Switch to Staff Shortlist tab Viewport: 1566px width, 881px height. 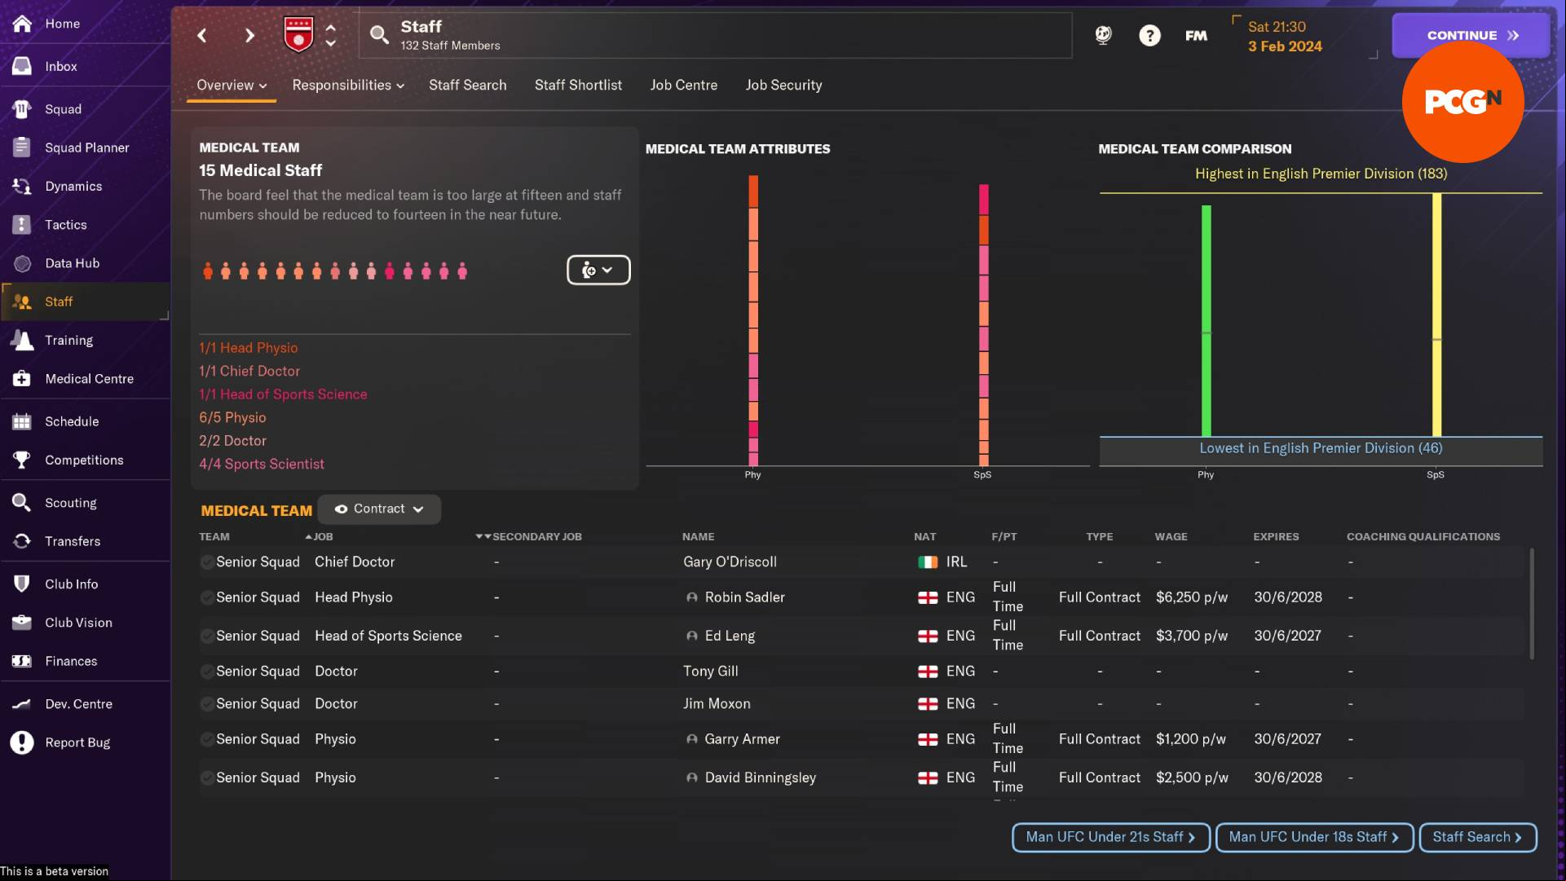[578, 85]
